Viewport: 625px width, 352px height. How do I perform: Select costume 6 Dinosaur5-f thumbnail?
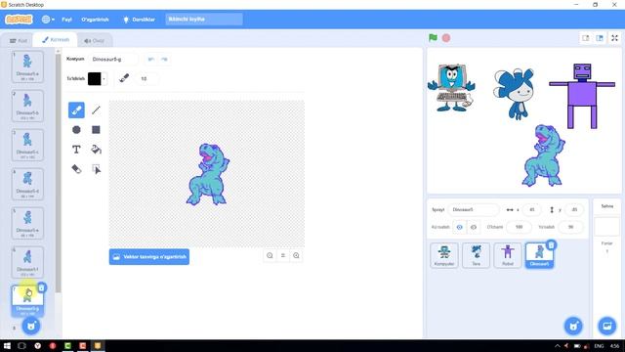click(27, 262)
